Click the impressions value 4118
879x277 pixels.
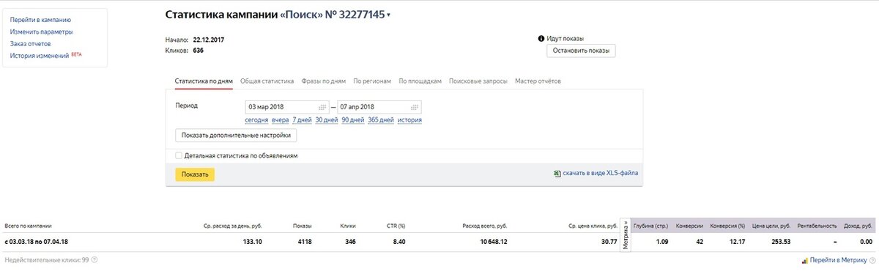point(304,242)
